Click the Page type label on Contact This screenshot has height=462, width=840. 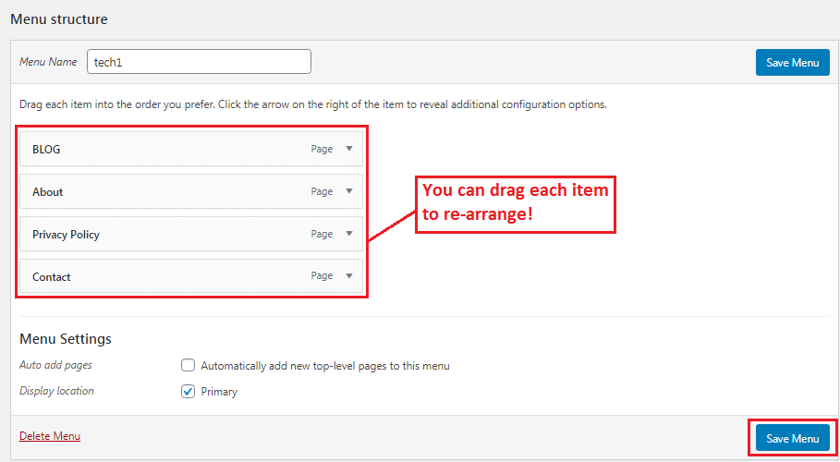click(322, 276)
